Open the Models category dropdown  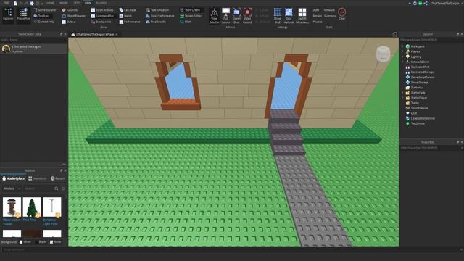(12, 188)
